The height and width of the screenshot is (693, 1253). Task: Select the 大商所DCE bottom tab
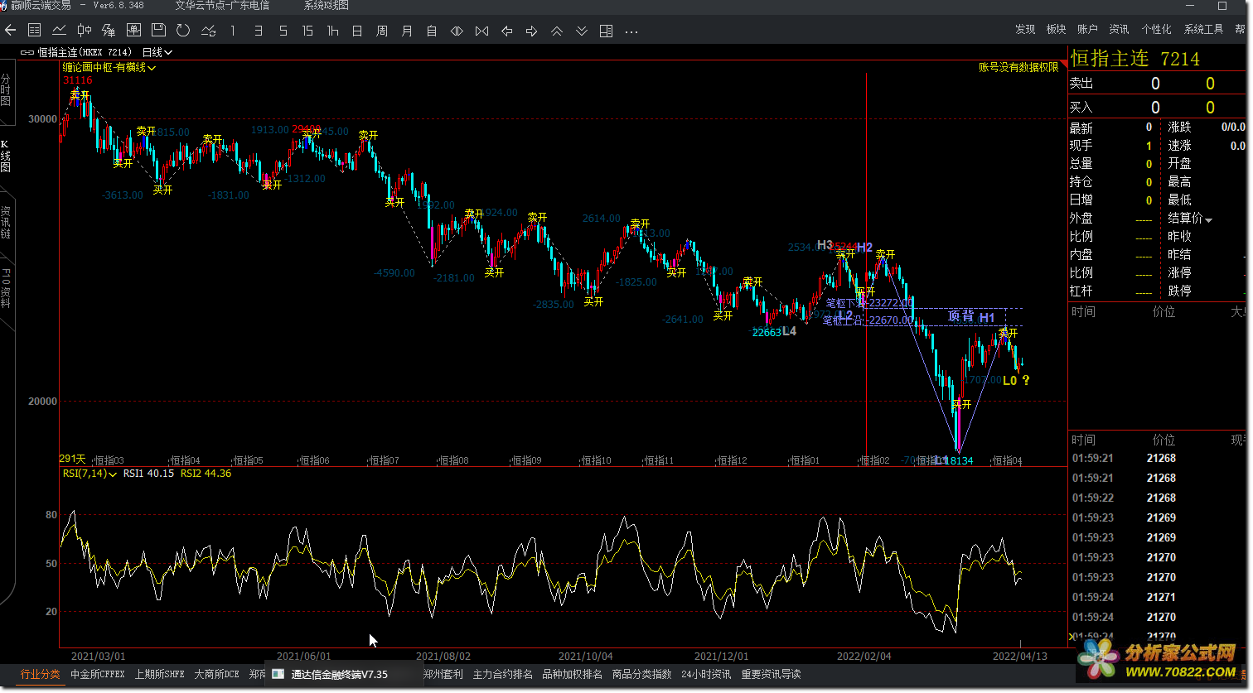[x=216, y=675]
